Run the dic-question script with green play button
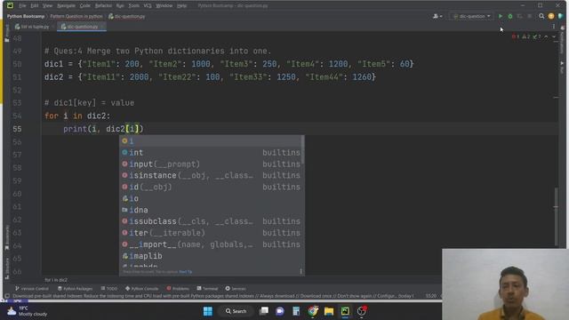Viewport: 569px width, 320px height. [x=501, y=16]
